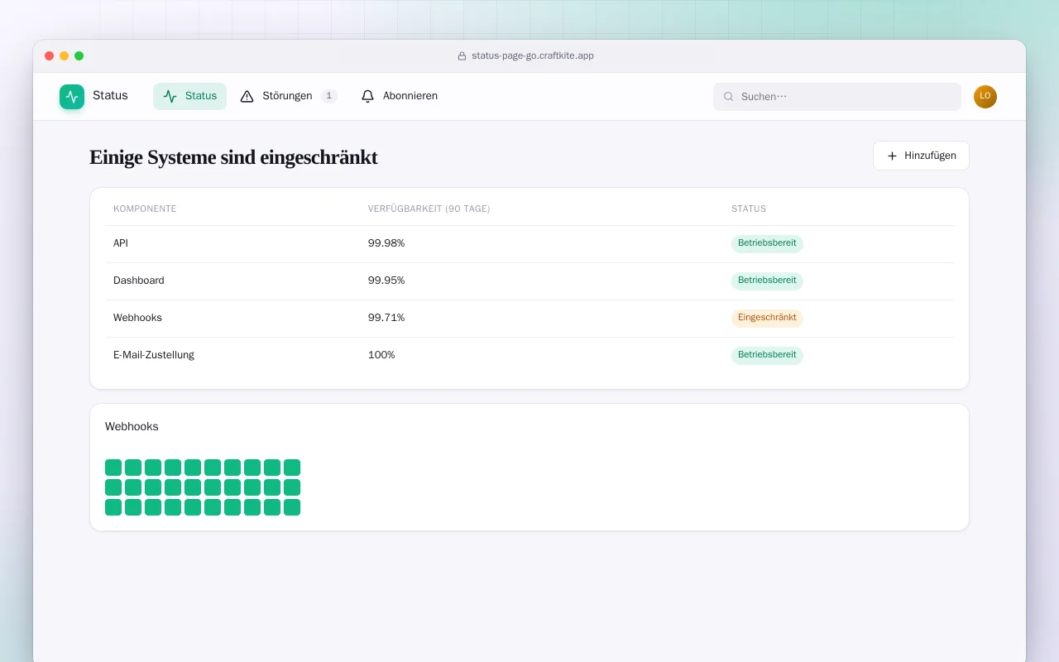Focus the Suchen search field
This screenshot has width=1059, height=662.
(x=837, y=97)
